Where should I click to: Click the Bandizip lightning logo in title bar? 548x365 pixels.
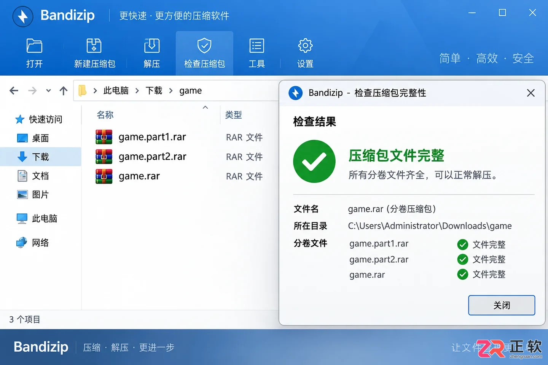23,16
